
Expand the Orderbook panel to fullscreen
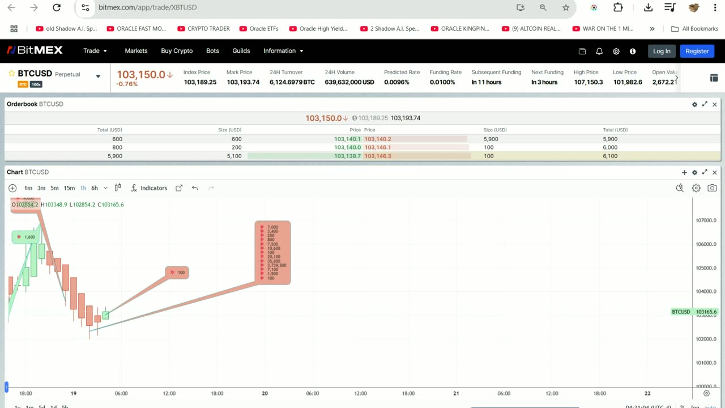coord(705,104)
